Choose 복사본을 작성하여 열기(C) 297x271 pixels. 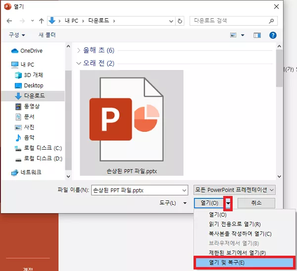click(x=245, y=234)
